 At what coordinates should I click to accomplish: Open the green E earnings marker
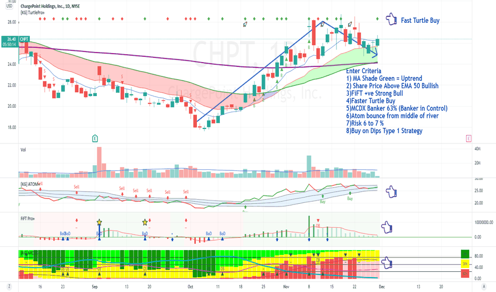(x=95, y=138)
